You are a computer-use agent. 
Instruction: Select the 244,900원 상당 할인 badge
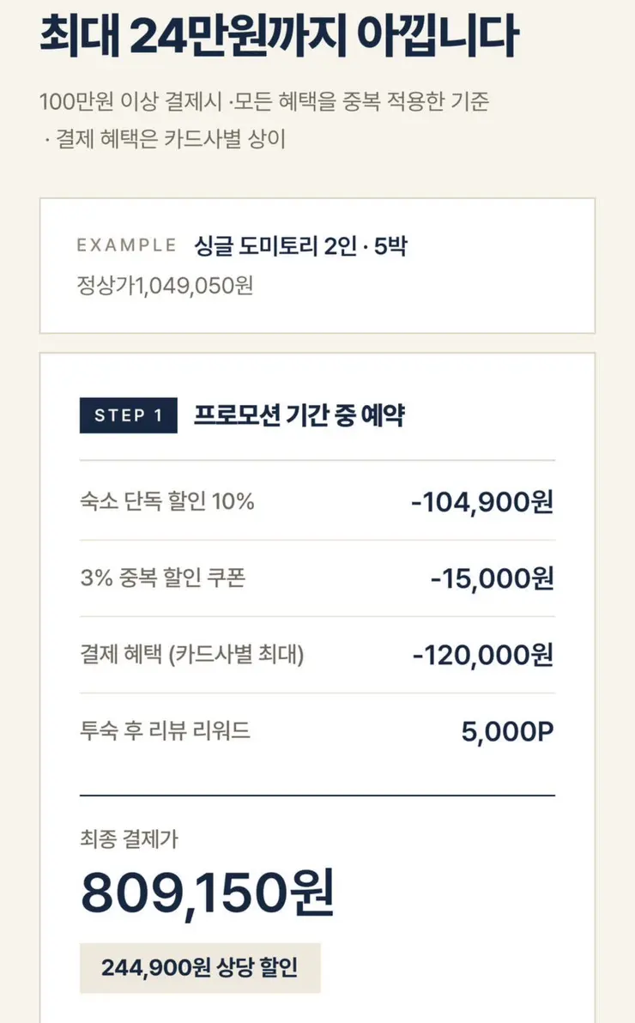pos(200,967)
